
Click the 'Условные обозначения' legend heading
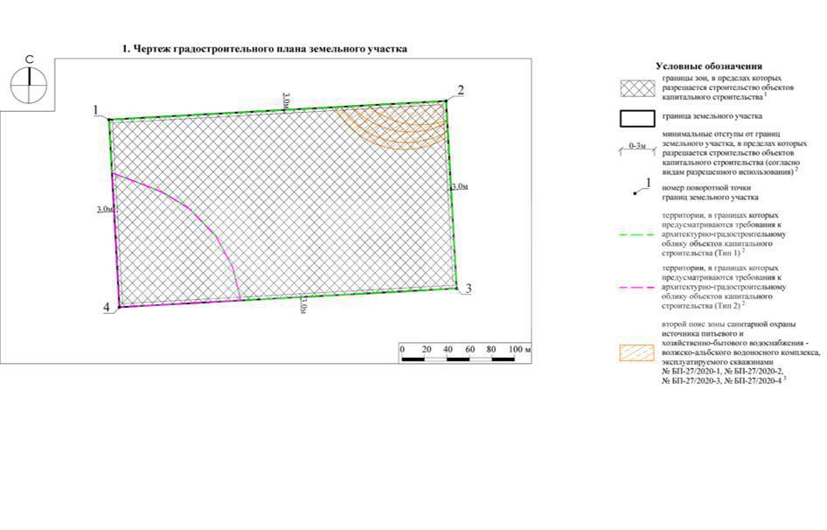709,66
